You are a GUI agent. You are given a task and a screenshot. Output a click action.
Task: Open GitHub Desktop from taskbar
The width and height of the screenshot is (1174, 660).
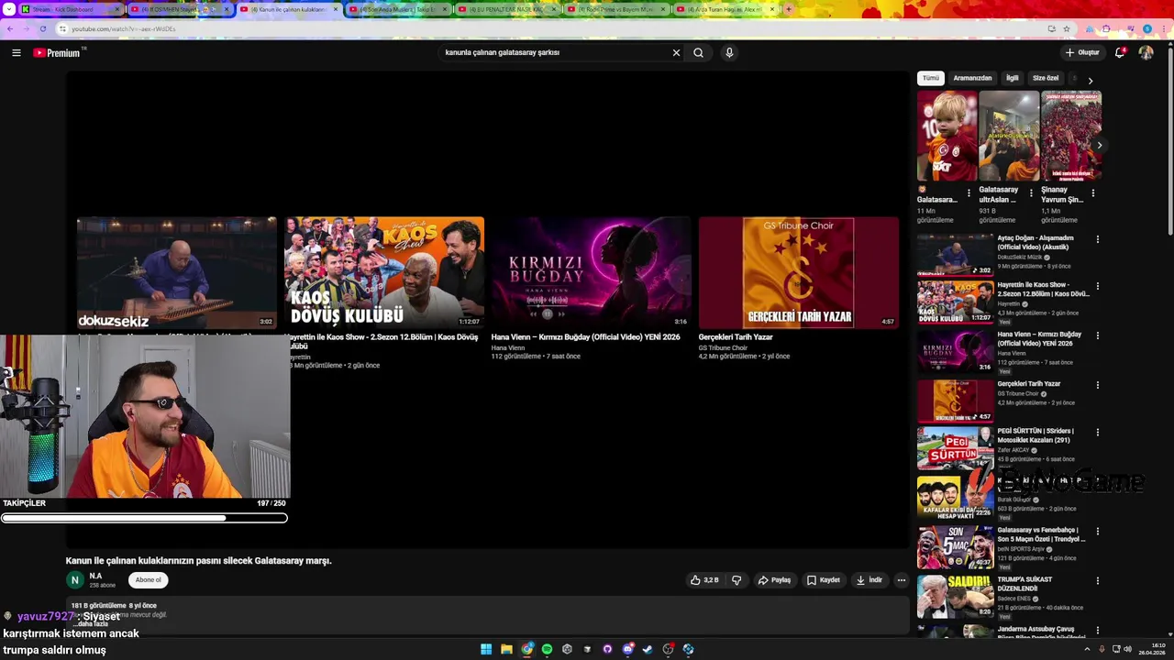point(607,649)
